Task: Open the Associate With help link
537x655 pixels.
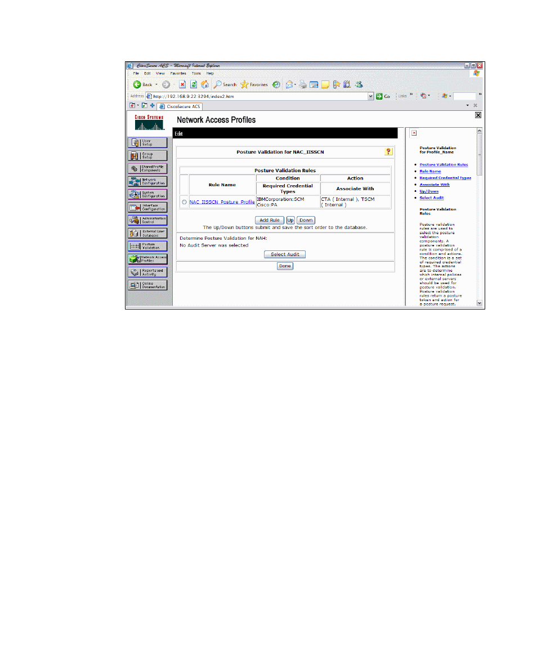Action: [435, 185]
